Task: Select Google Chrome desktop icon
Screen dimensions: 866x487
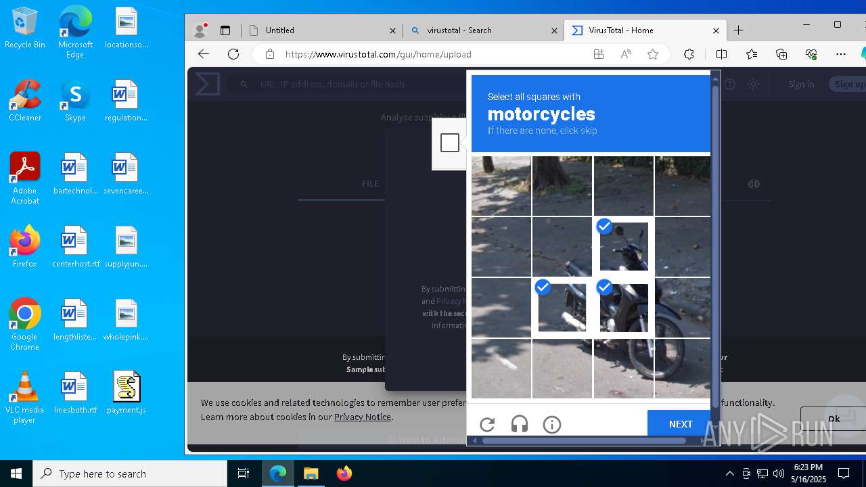Action: pyautogui.click(x=25, y=325)
